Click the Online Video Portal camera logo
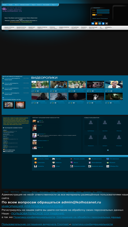 tap(12, 9)
